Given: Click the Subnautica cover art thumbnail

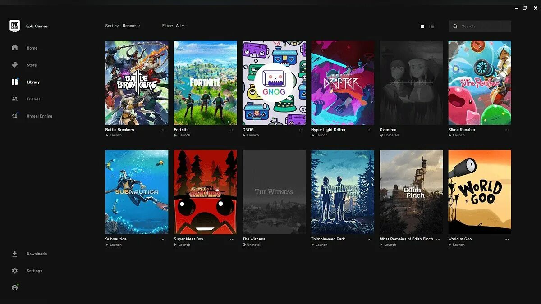Looking at the screenshot, I should 137,192.
